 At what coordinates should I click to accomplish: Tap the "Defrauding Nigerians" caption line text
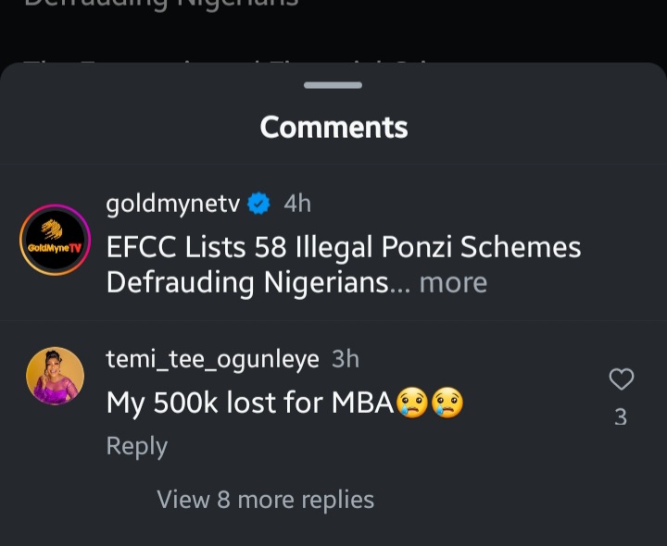tap(246, 282)
